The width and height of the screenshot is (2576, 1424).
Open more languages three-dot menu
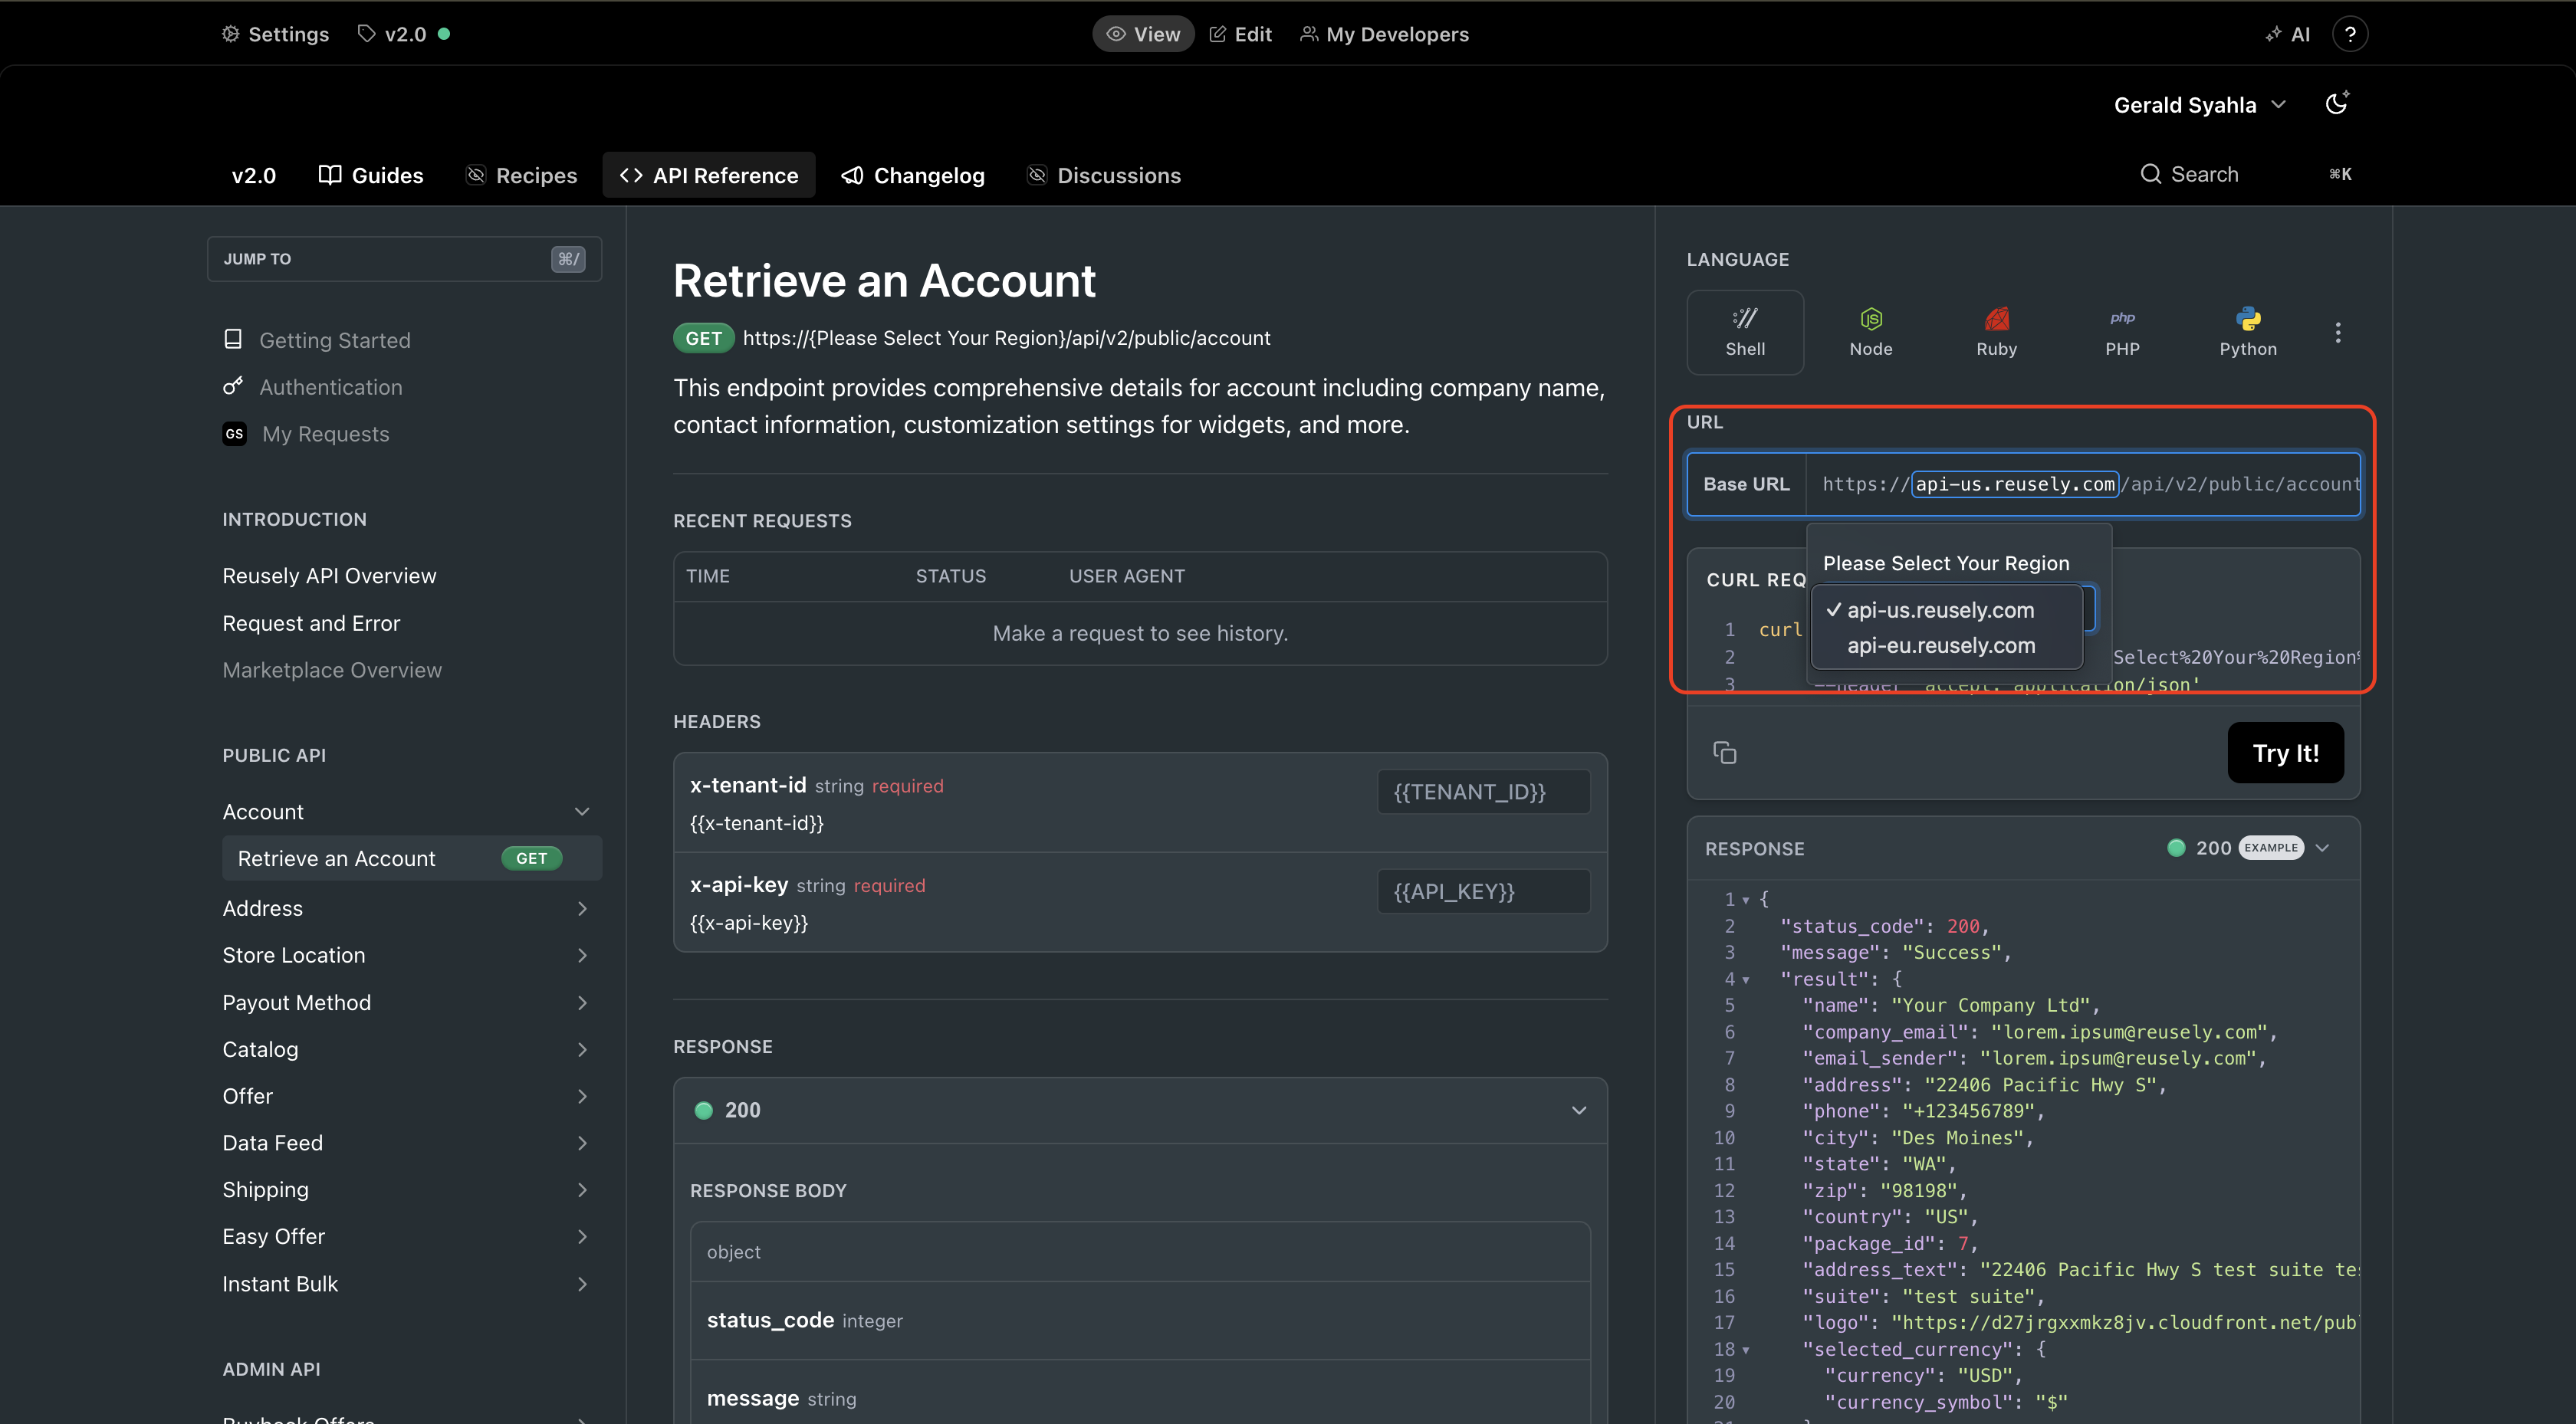(x=2338, y=332)
